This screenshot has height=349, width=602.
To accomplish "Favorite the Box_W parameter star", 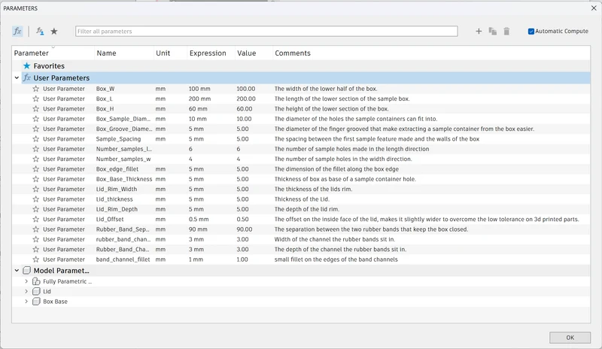I will 35,89.
